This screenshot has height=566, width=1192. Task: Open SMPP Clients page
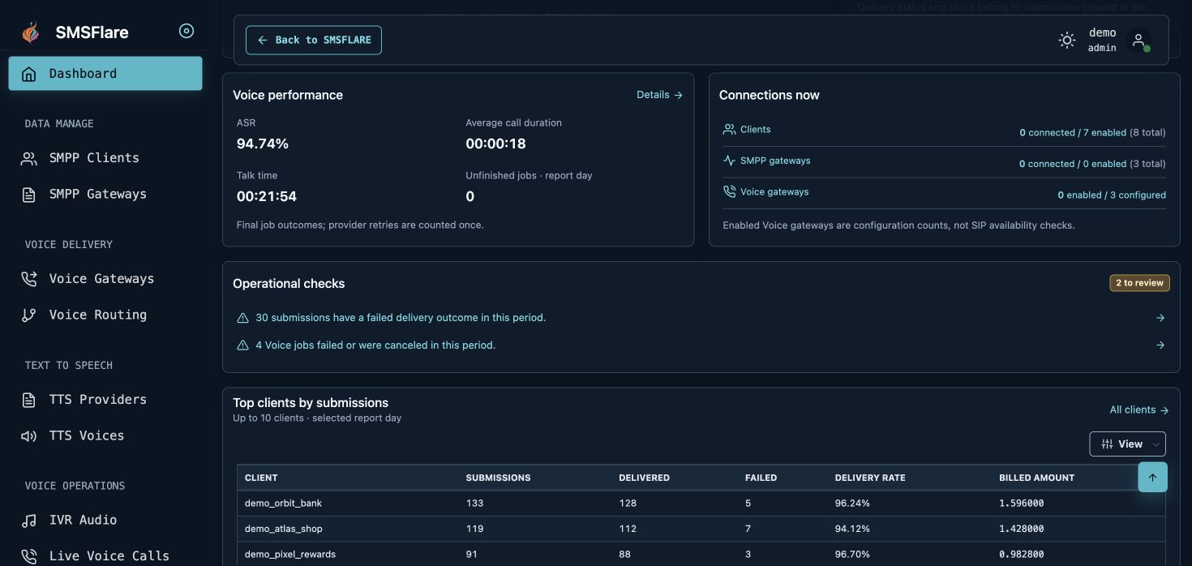click(105, 157)
